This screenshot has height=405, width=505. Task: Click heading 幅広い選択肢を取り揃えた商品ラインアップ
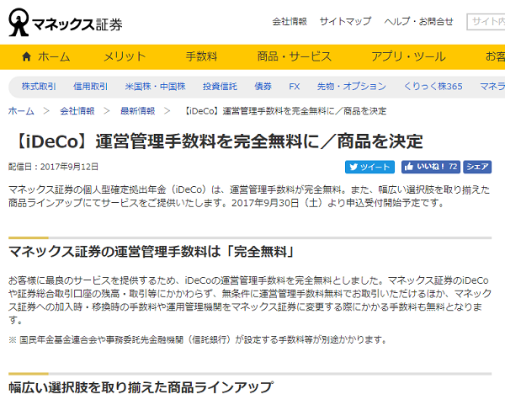tap(141, 387)
